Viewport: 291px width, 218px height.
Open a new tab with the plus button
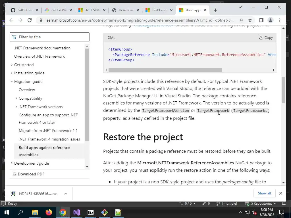tap(215, 10)
